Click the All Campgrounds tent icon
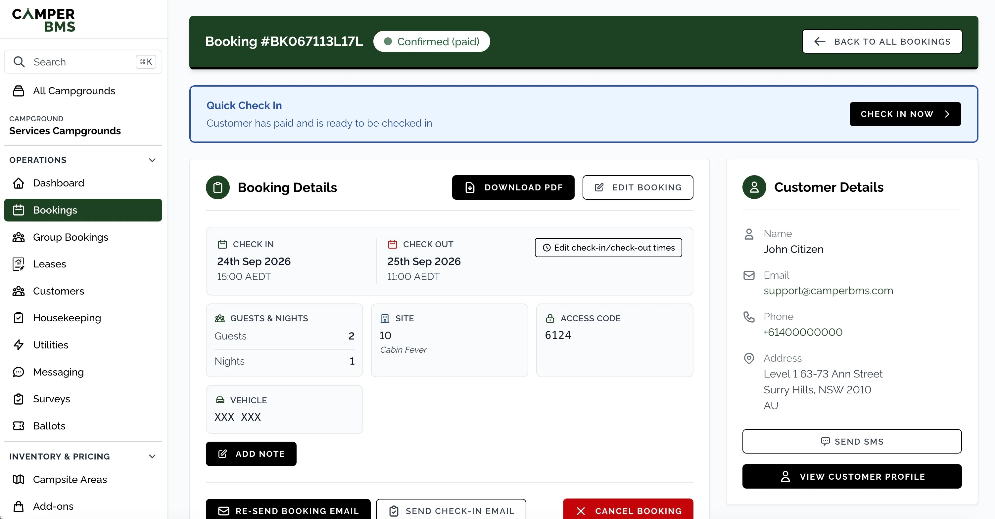This screenshot has width=995, height=519. point(19,91)
